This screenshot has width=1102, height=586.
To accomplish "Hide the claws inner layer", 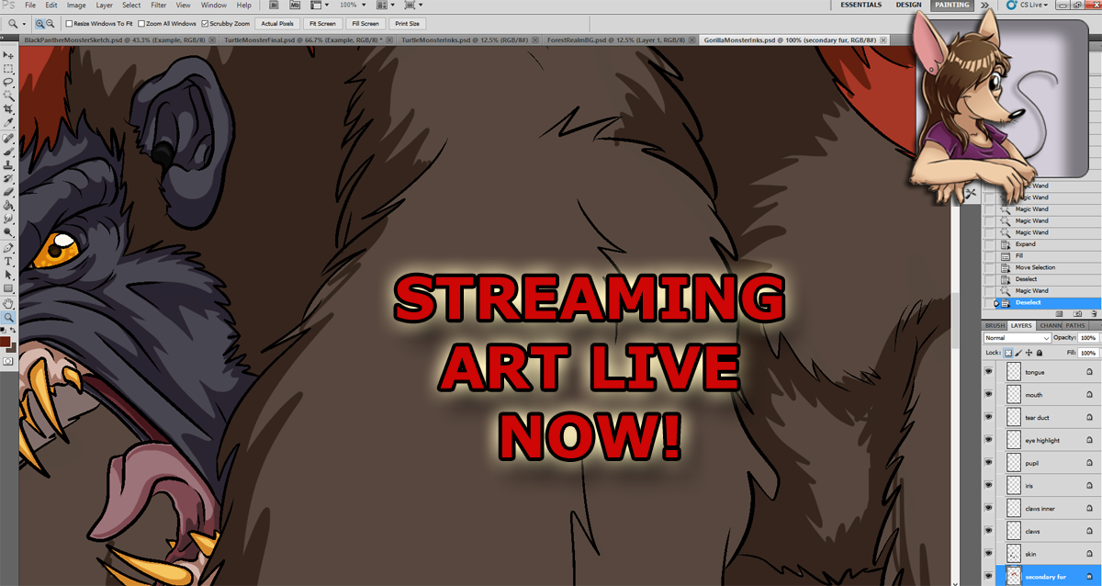I will [989, 508].
